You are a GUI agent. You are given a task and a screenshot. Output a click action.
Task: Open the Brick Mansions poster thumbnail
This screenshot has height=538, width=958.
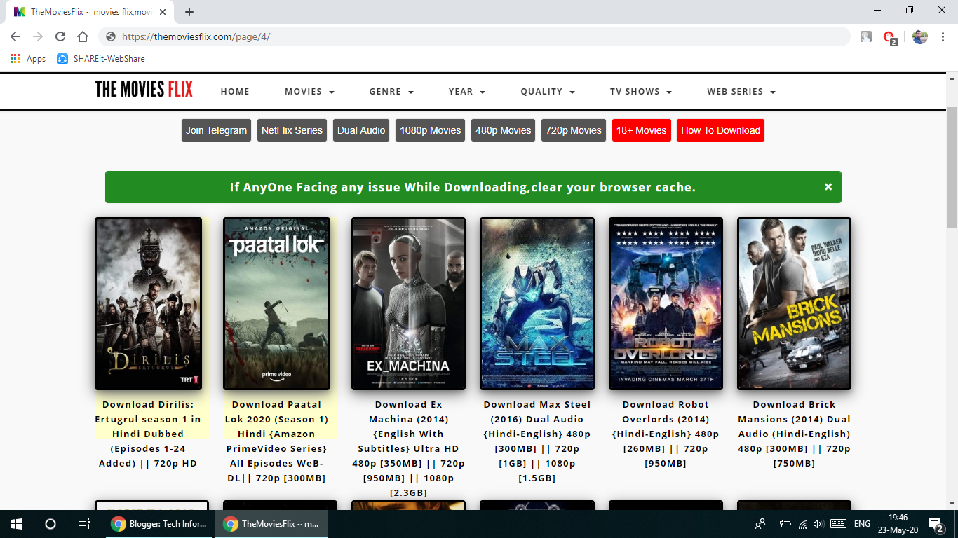(x=794, y=303)
